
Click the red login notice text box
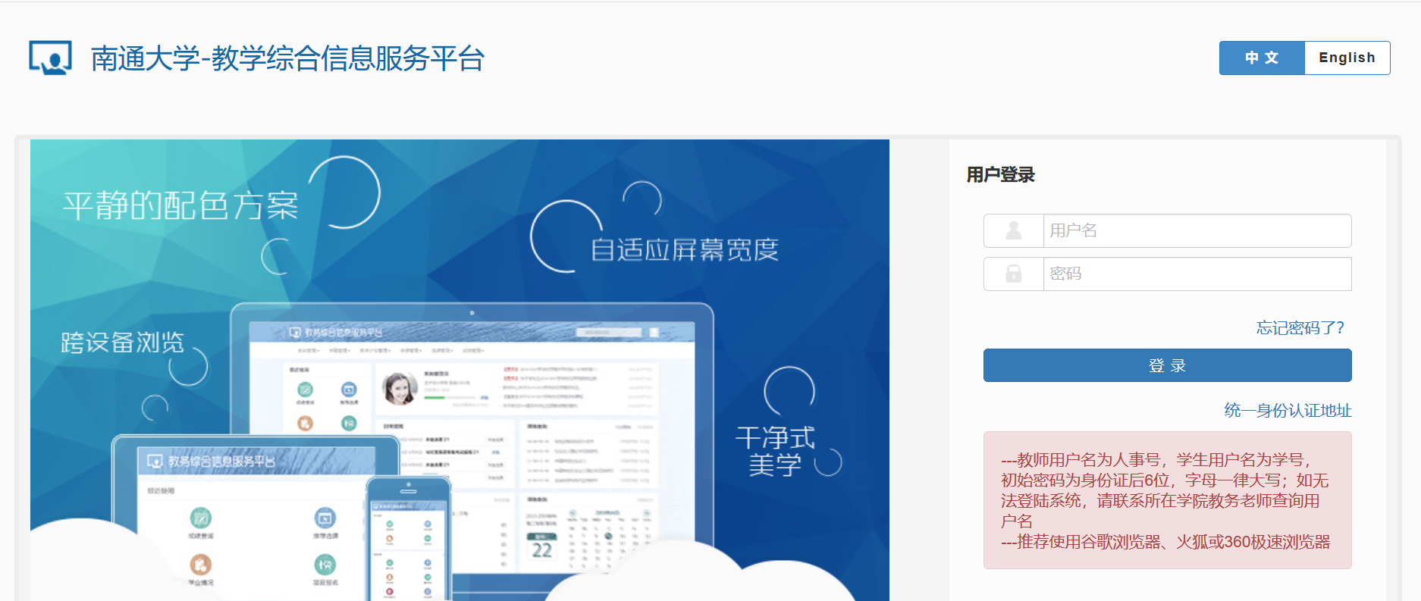coord(1168,500)
